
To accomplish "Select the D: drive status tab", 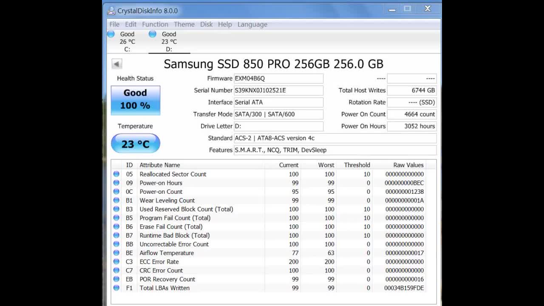I will pyautogui.click(x=169, y=42).
